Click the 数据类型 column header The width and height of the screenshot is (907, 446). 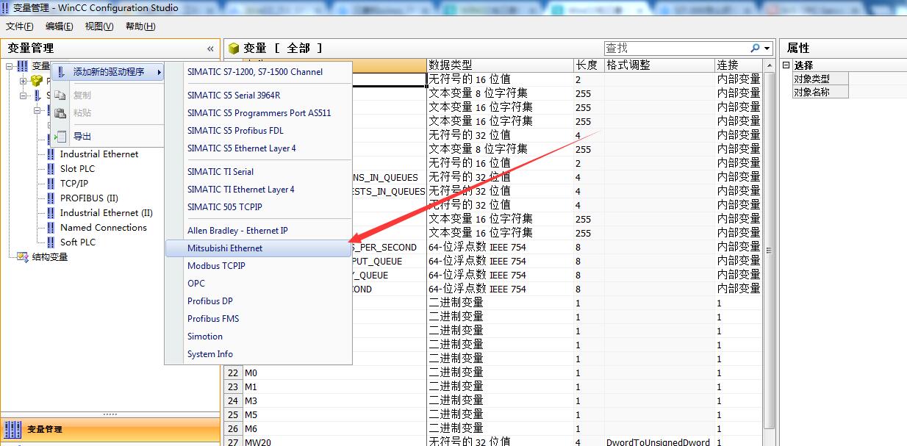click(451, 65)
